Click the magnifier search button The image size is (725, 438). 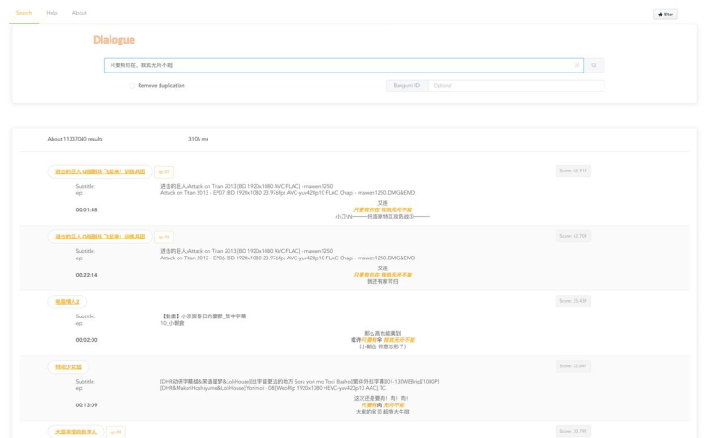[594, 65]
